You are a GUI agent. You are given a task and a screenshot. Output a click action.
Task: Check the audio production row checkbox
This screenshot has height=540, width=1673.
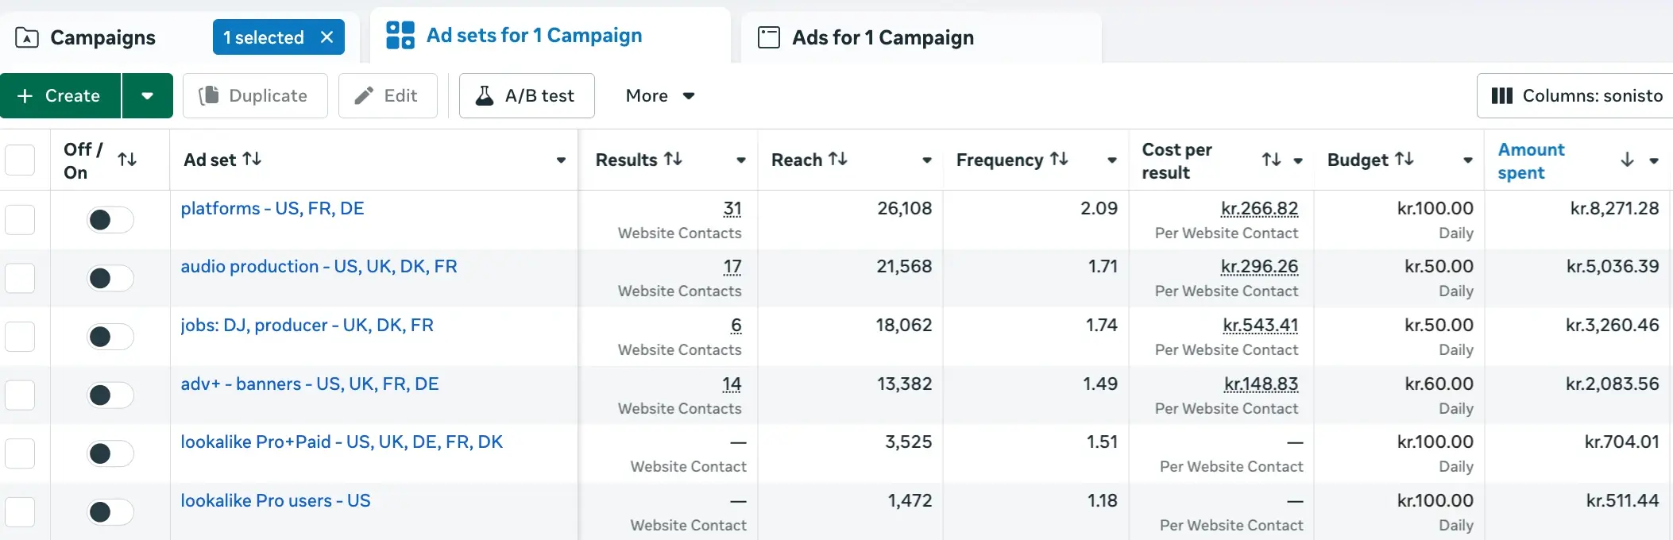pyautogui.click(x=20, y=278)
